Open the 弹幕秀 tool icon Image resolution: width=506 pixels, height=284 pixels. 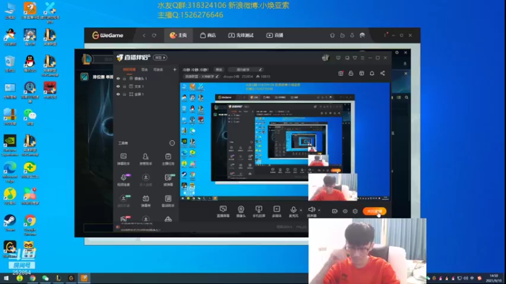(x=145, y=201)
